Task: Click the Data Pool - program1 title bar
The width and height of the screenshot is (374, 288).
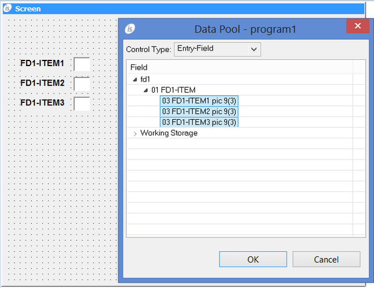Action: pos(236,29)
